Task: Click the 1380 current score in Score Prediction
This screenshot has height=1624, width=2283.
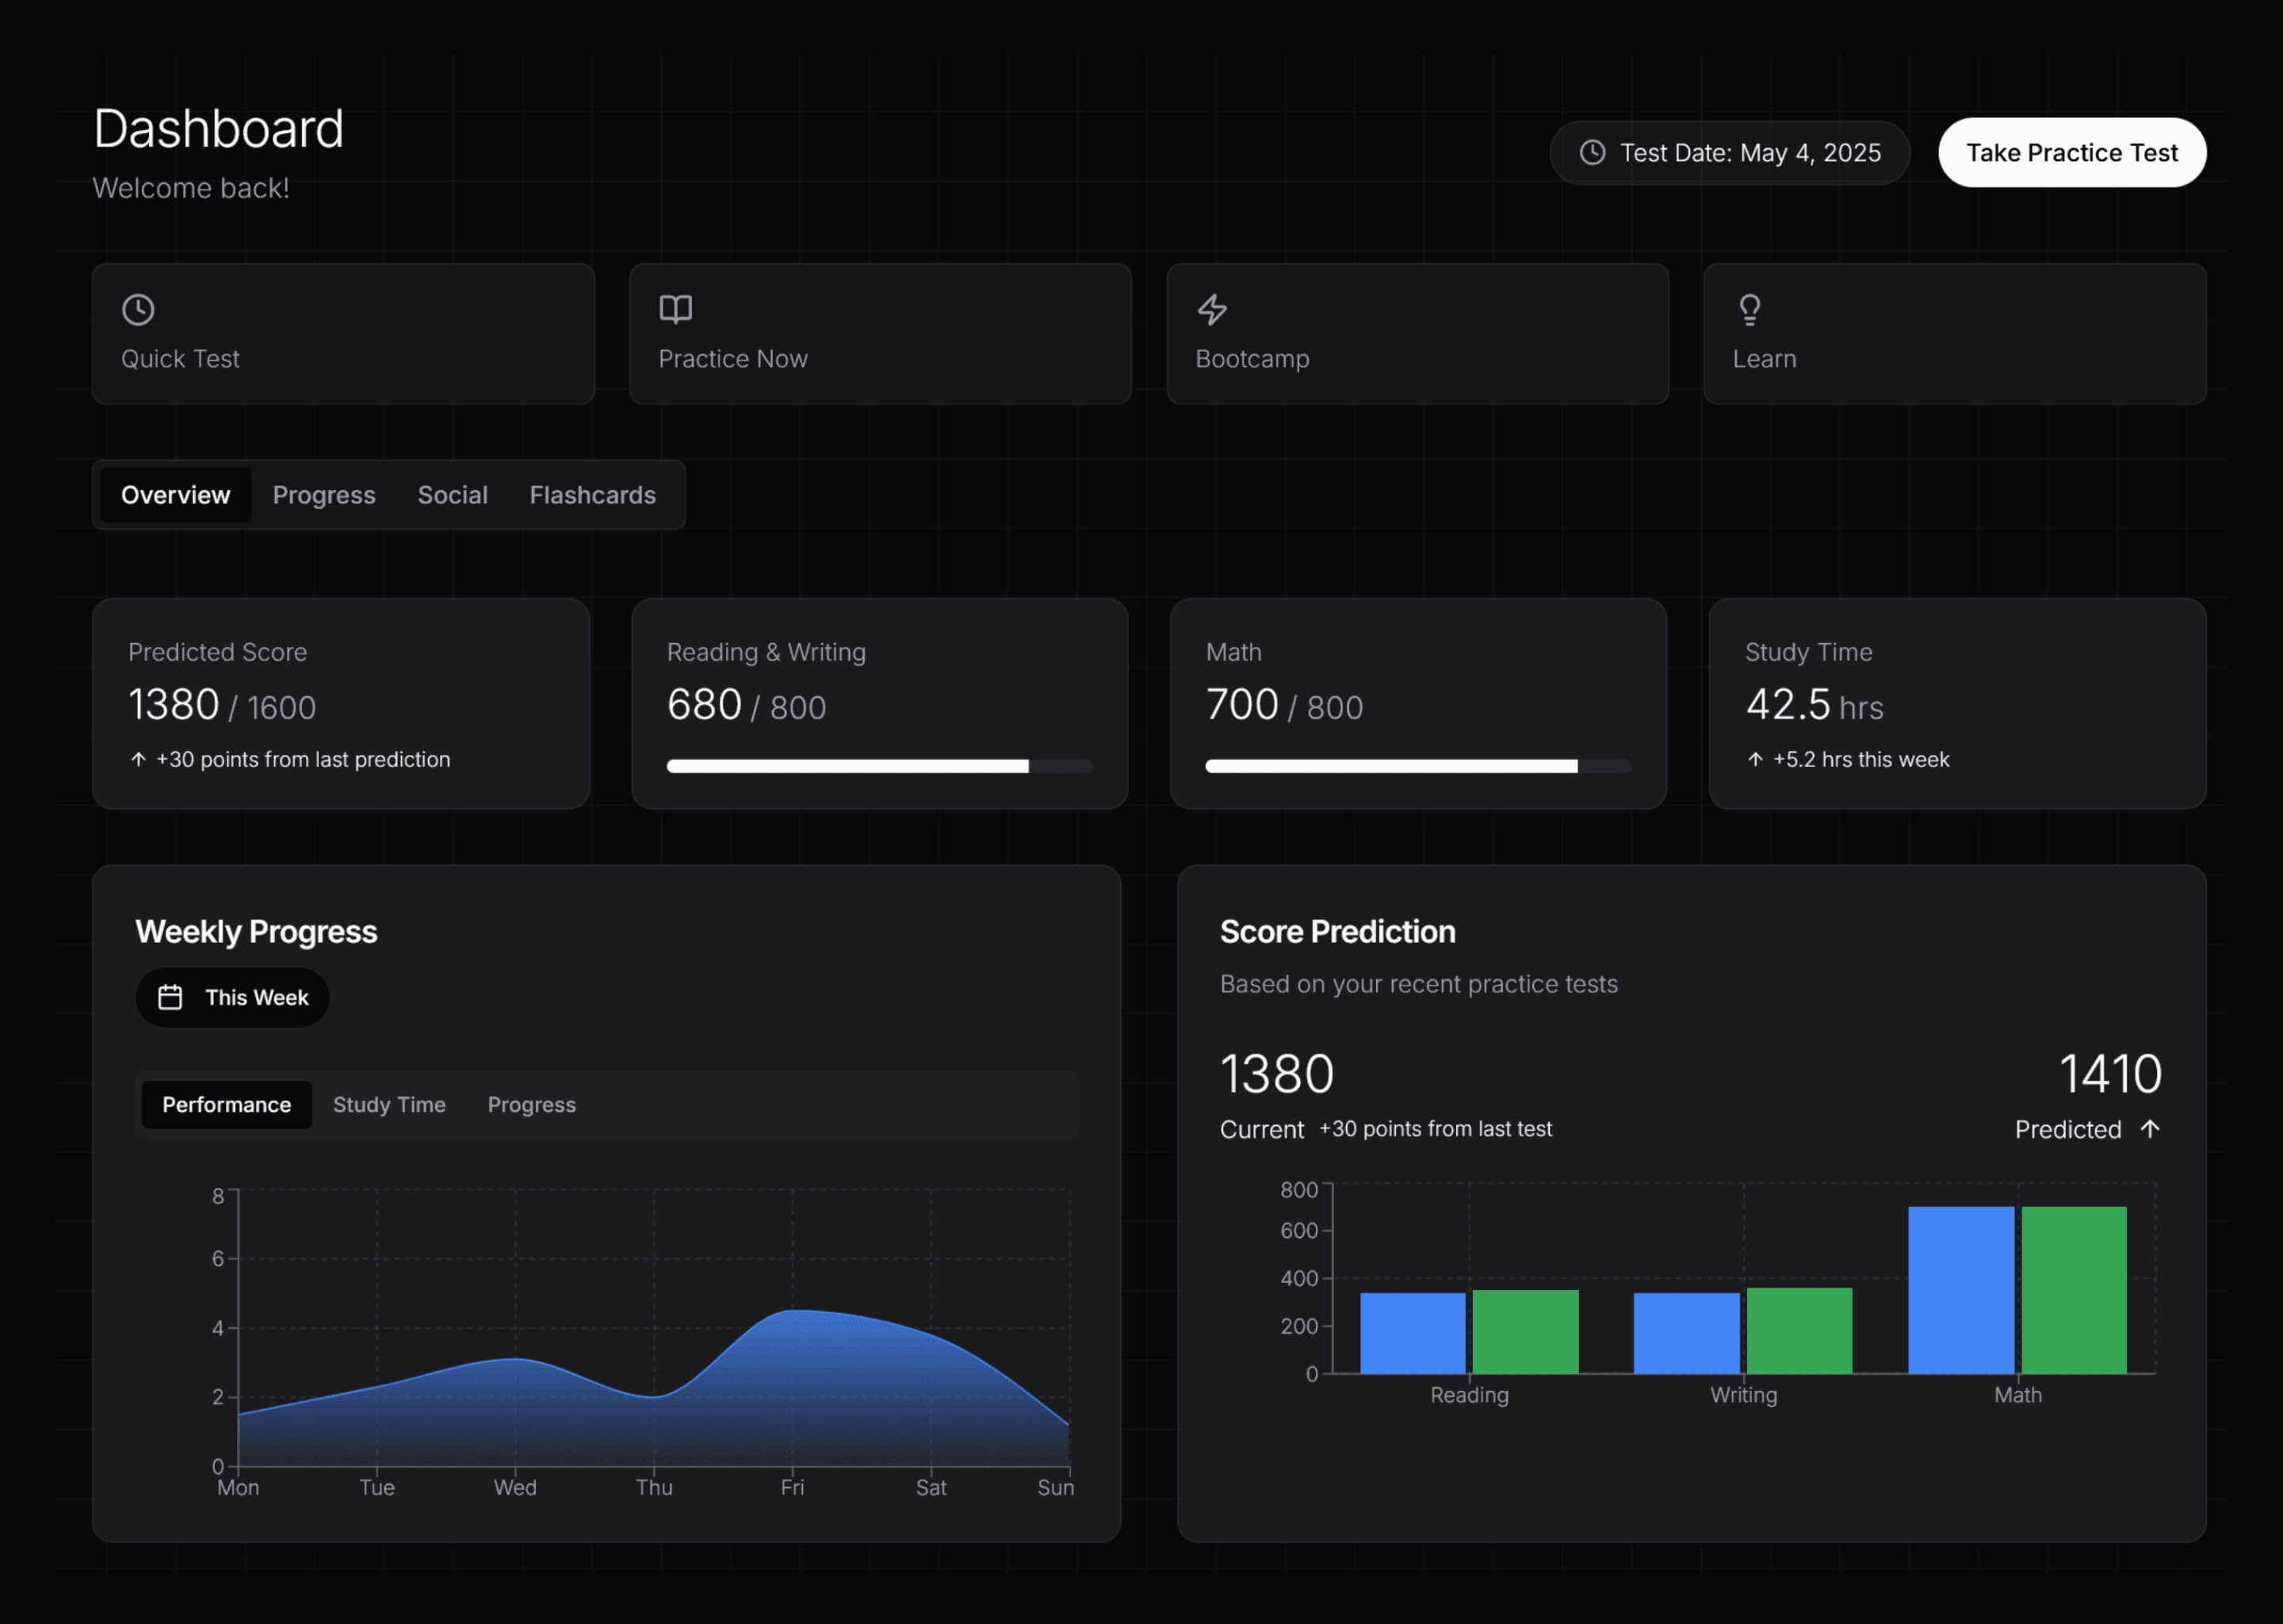Action: (x=1276, y=1074)
